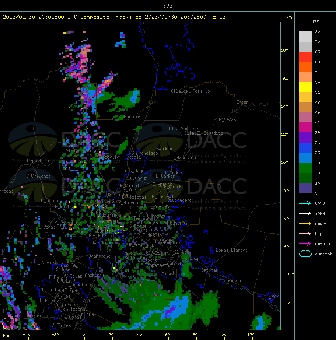
Task: Click the Manzano map label
Action: (x=34, y=316)
